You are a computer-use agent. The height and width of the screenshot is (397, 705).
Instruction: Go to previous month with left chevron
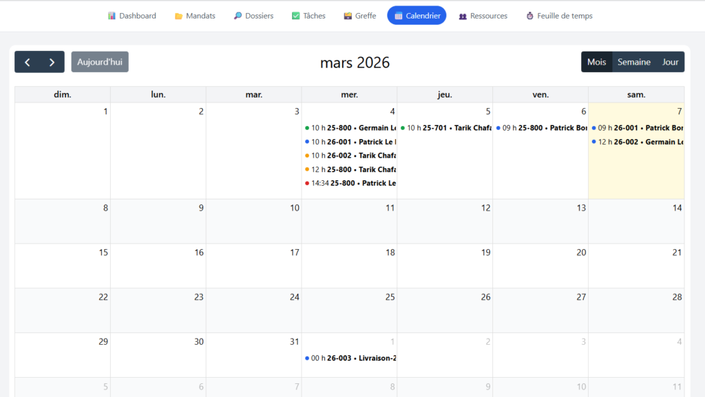(28, 62)
